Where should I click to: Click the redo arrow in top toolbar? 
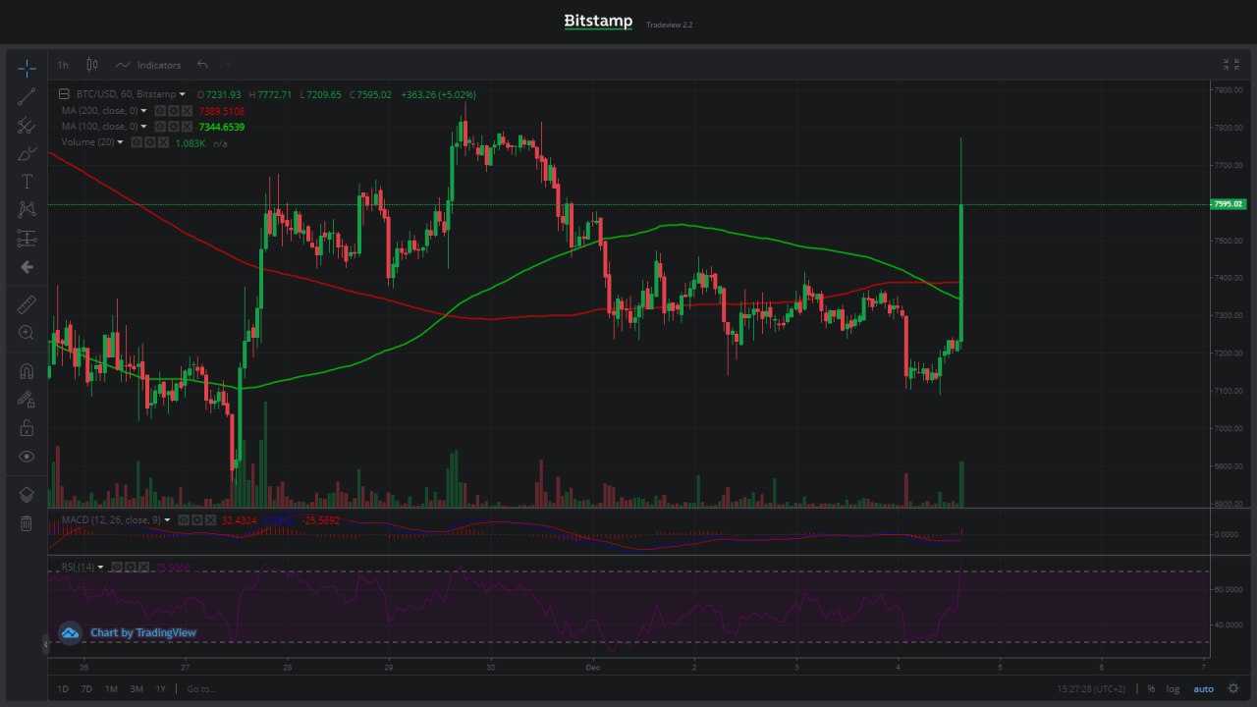(x=226, y=65)
